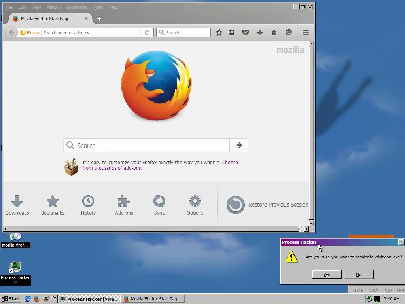Click the Firefox back arrow button
The image size is (405, 304).
[11, 32]
